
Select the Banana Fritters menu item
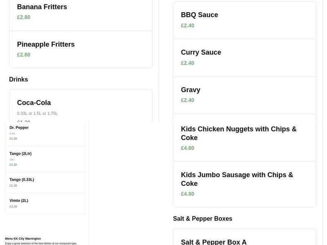click(x=42, y=7)
